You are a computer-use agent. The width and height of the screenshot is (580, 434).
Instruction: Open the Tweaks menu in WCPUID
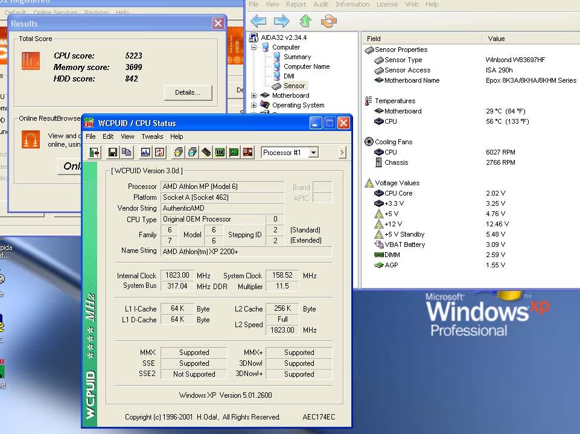[152, 136]
